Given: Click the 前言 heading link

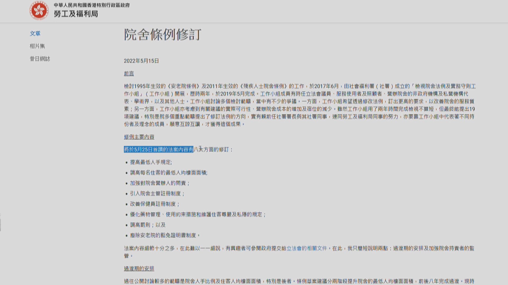Looking at the screenshot, I should pyautogui.click(x=129, y=74).
